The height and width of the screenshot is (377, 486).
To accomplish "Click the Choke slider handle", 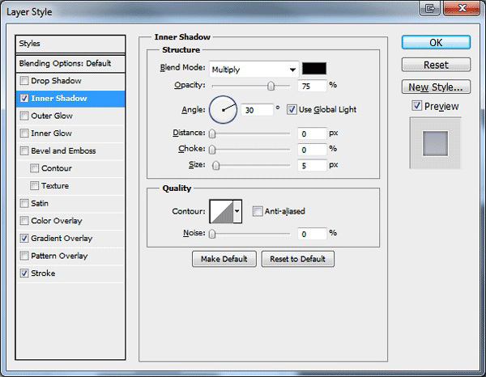I will tap(212, 150).
